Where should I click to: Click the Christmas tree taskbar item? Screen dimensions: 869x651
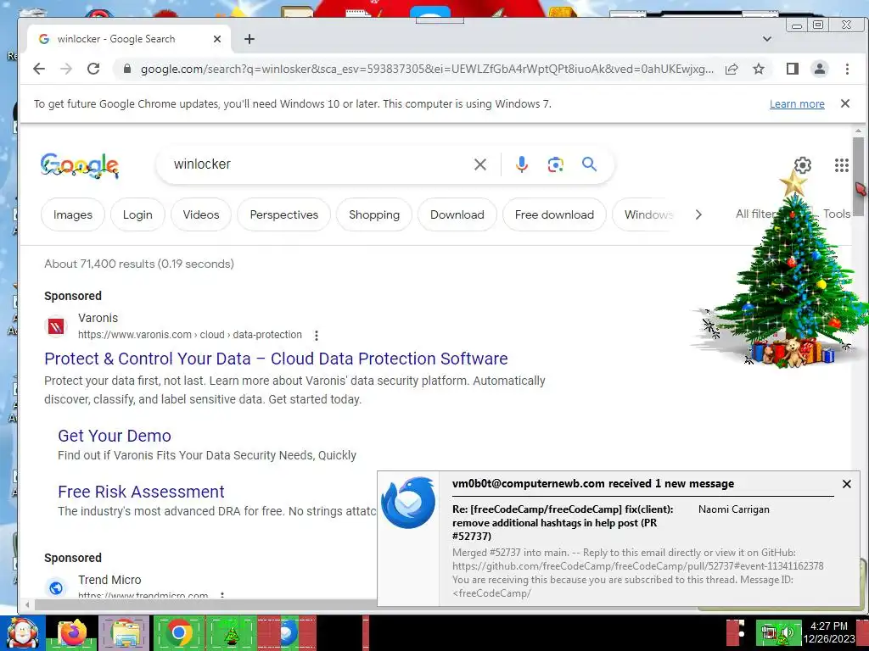click(231, 633)
